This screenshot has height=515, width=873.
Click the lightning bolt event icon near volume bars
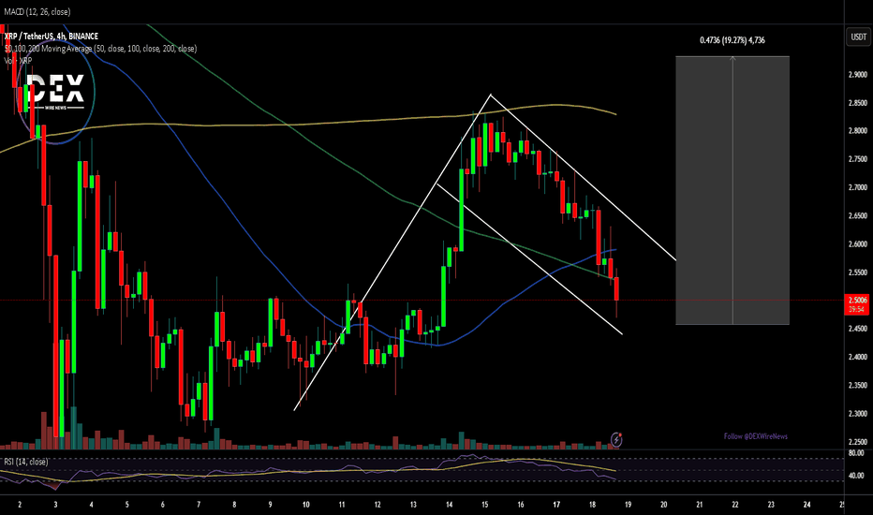pos(616,440)
